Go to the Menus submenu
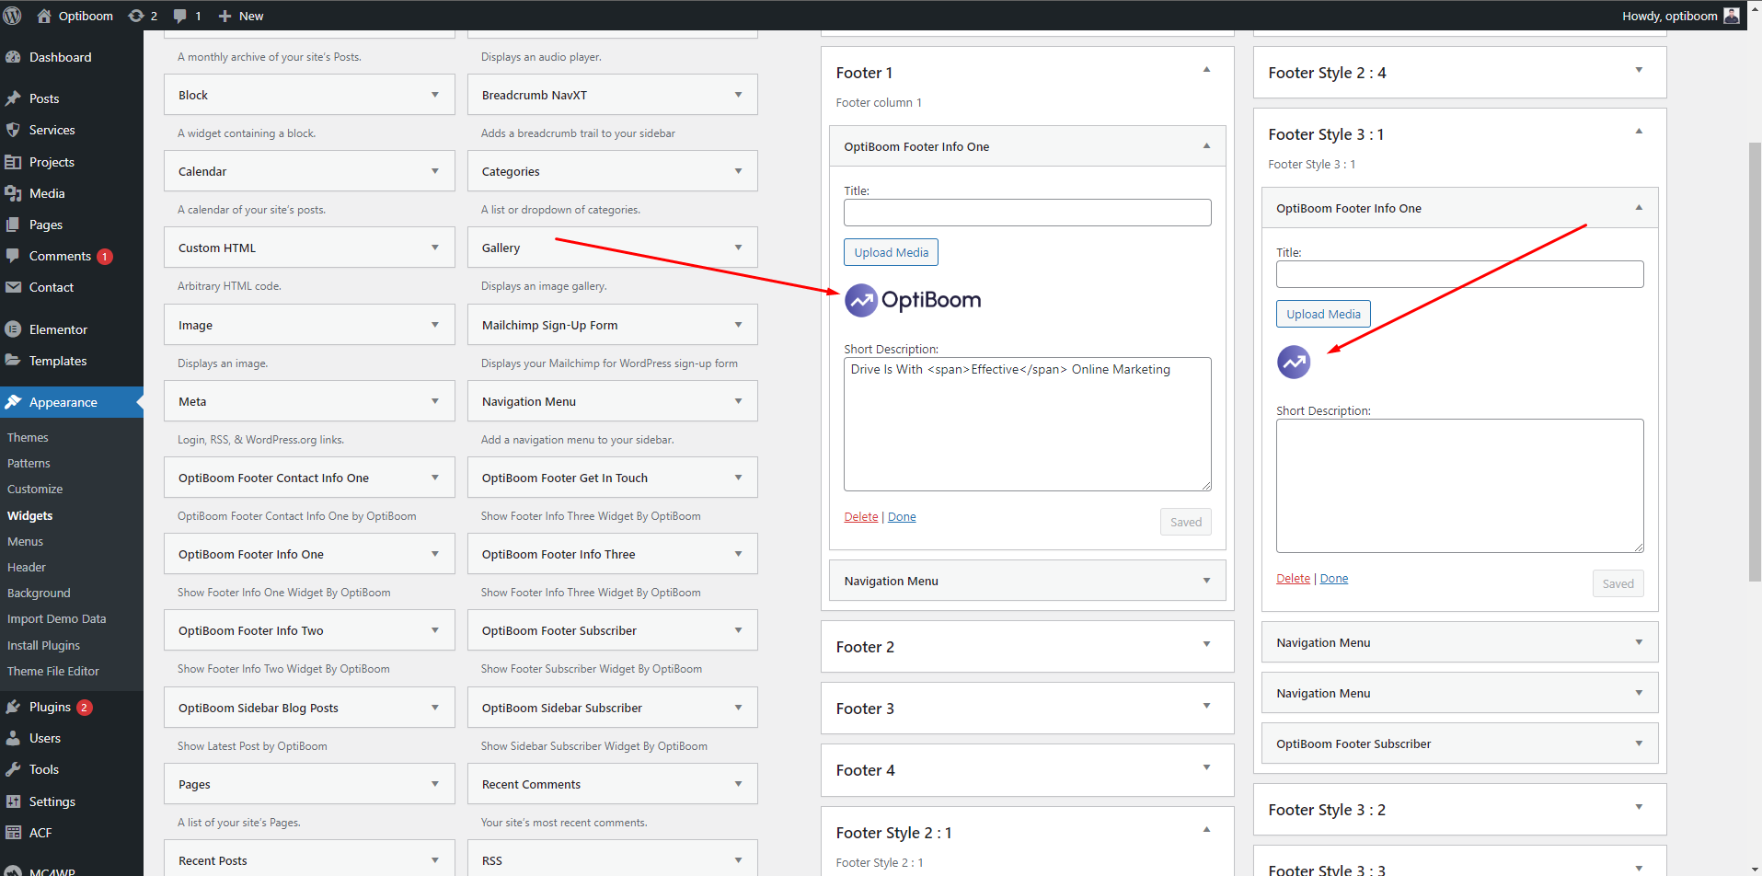This screenshot has height=876, width=1762. click(x=25, y=541)
